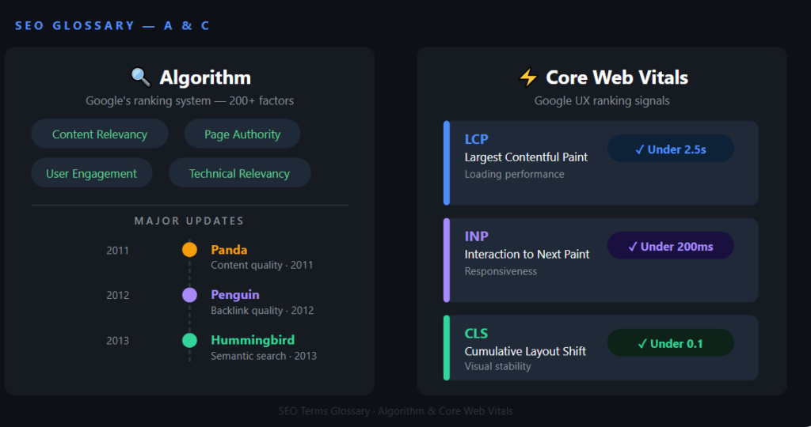Open the INP metric heading
This screenshot has width=811, height=427.
(x=476, y=236)
